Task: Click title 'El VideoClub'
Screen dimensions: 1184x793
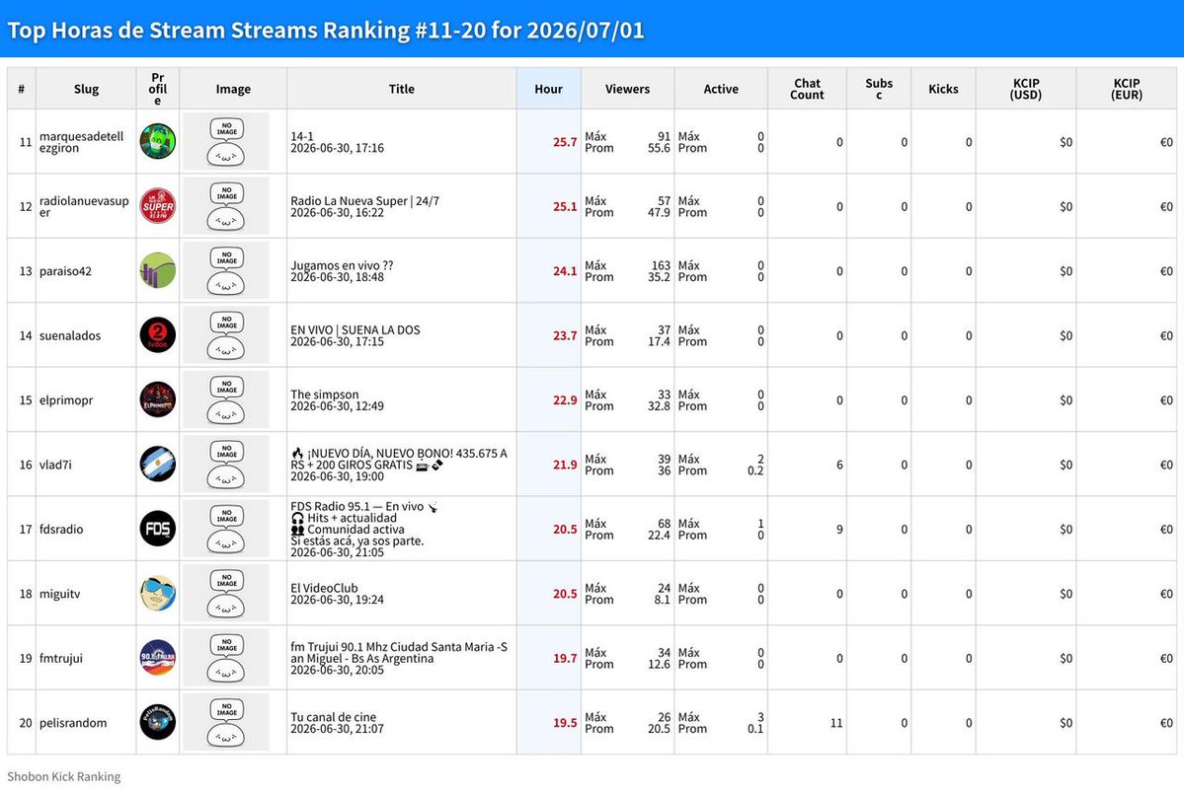Action: pos(325,588)
